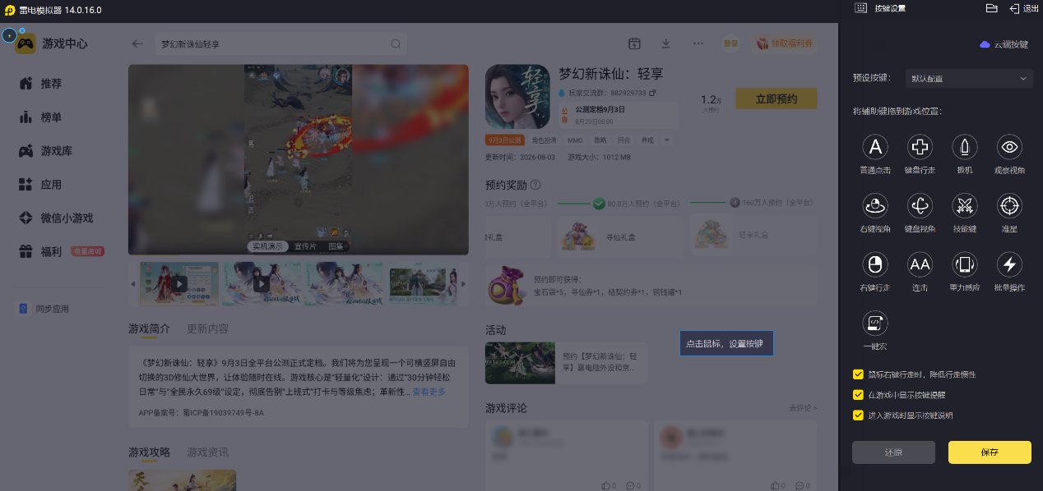Open the calendar icon in top toolbar
The height and width of the screenshot is (491, 1043).
click(x=634, y=44)
